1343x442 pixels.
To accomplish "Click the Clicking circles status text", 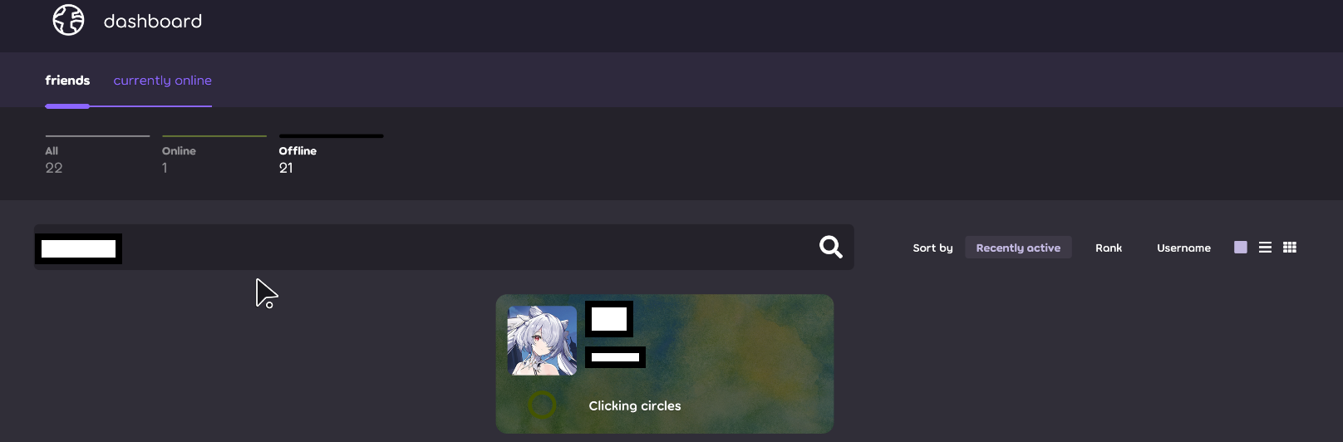I will pos(635,405).
